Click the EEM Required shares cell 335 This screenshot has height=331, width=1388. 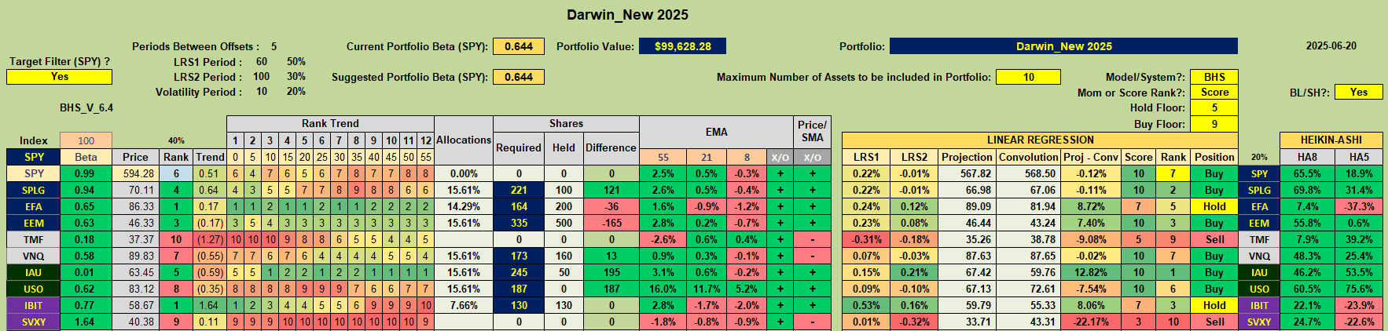click(519, 223)
